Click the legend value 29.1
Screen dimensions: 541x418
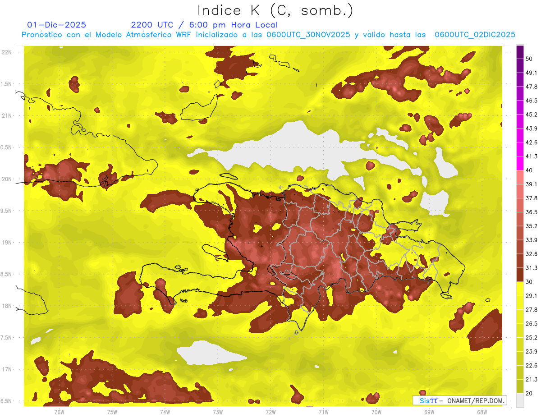[531, 296]
